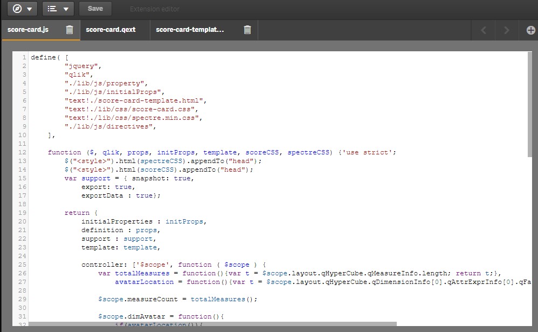Click the Save button
The width and height of the screenshot is (538, 332).
[95, 8]
